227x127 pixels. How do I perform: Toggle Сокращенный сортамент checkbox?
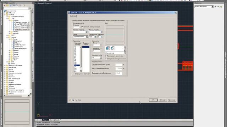[73, 74]
